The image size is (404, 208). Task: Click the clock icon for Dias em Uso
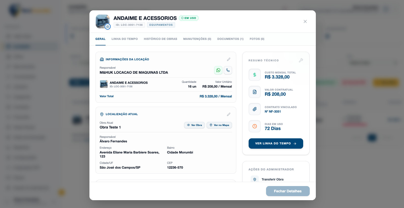pyautogui.click(x=255, y=126)
